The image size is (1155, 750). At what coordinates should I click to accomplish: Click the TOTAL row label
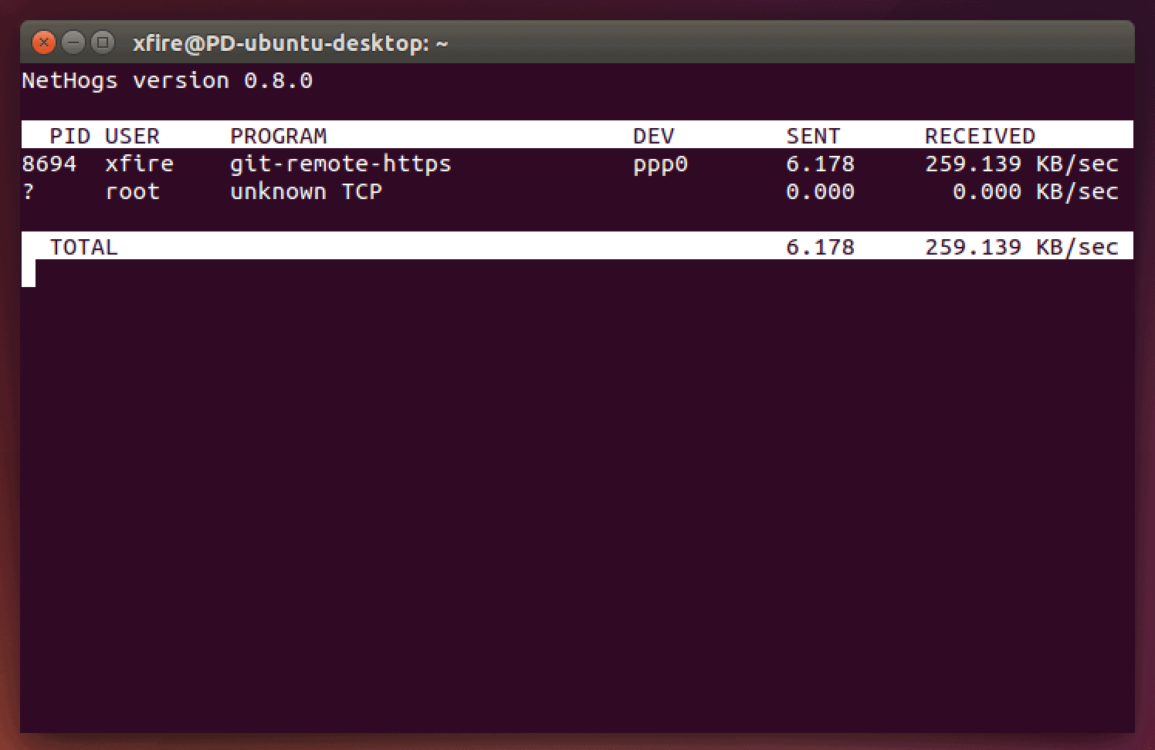(83, 248)
